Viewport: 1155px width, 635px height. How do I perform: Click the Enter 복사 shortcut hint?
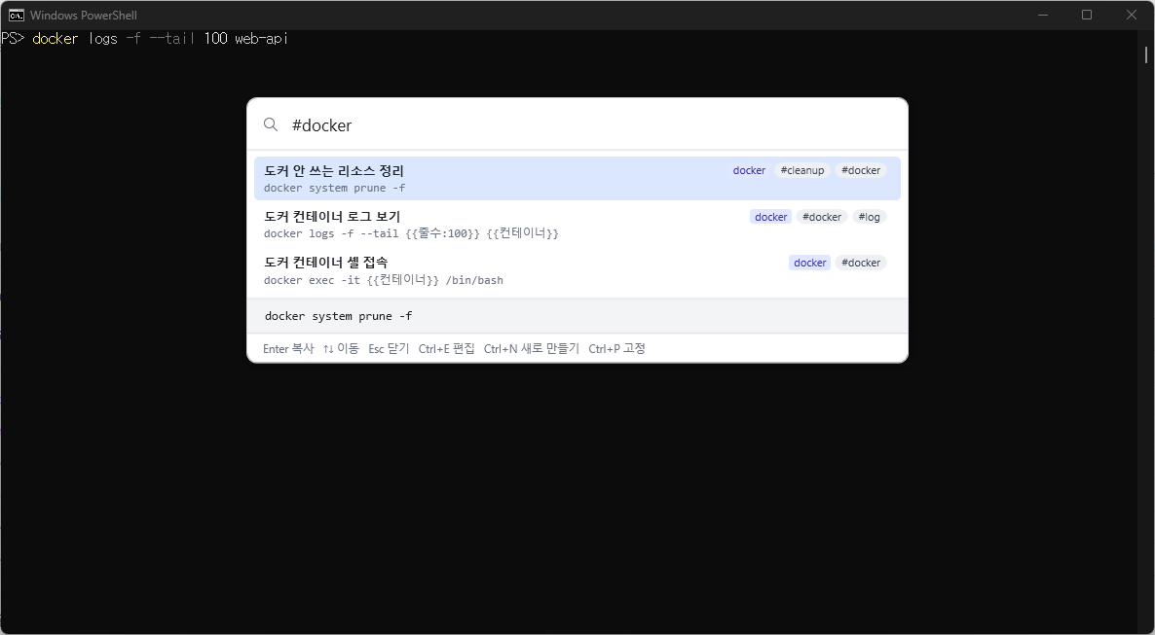point(288,349)
